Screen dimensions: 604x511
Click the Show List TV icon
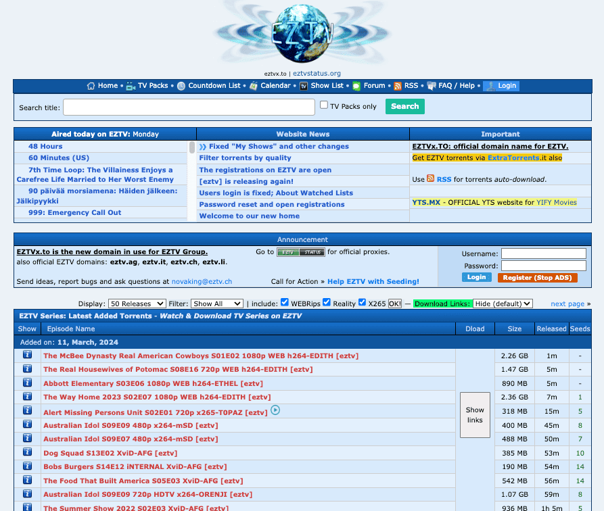coord(304,86)
